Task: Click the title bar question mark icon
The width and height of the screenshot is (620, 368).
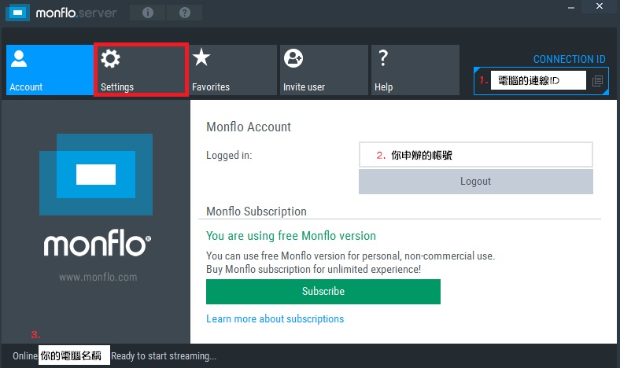Action: (x=184, y=13)
